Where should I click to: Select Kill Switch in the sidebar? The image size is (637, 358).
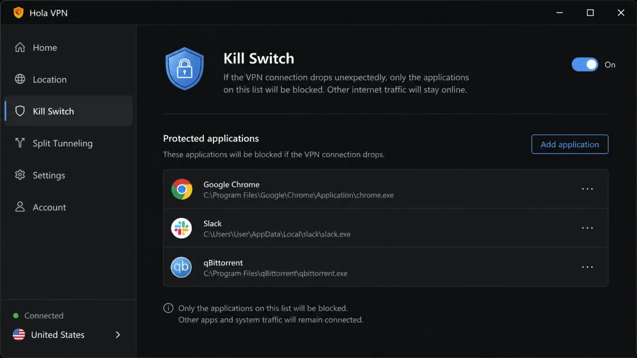[68, 111]
